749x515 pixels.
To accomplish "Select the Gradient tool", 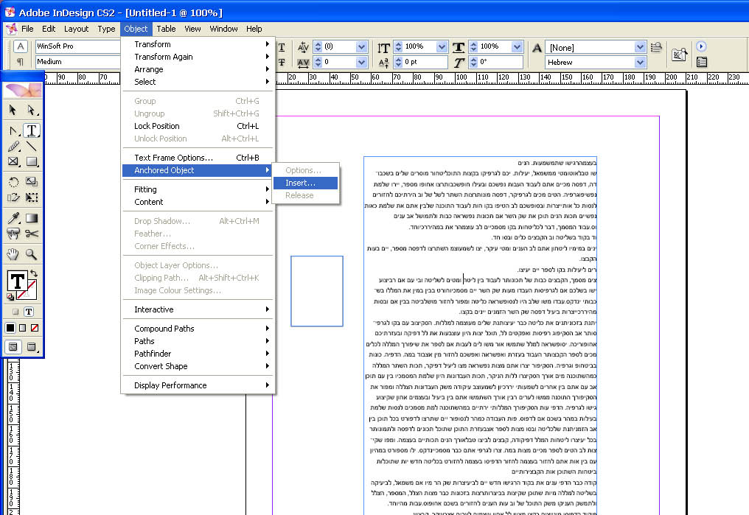I will 32,218.
